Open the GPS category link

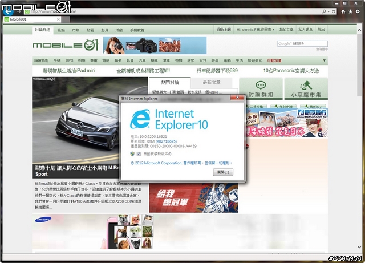[x=70, y=60]
